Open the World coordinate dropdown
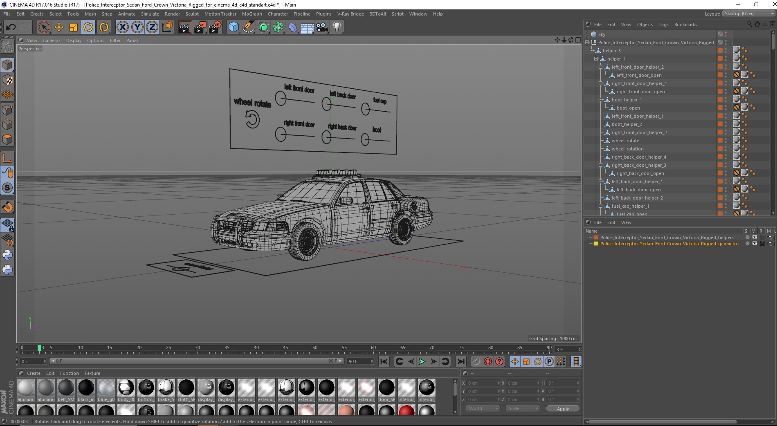Viewport: 777px width, 426px height. 483,408
